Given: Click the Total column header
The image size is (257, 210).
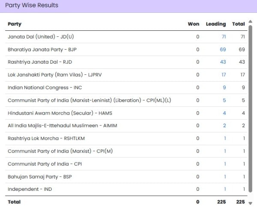Looking at the screenshot, I should tap(238, 24).
